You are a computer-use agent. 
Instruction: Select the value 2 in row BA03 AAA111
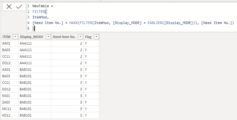pos(67,50)
